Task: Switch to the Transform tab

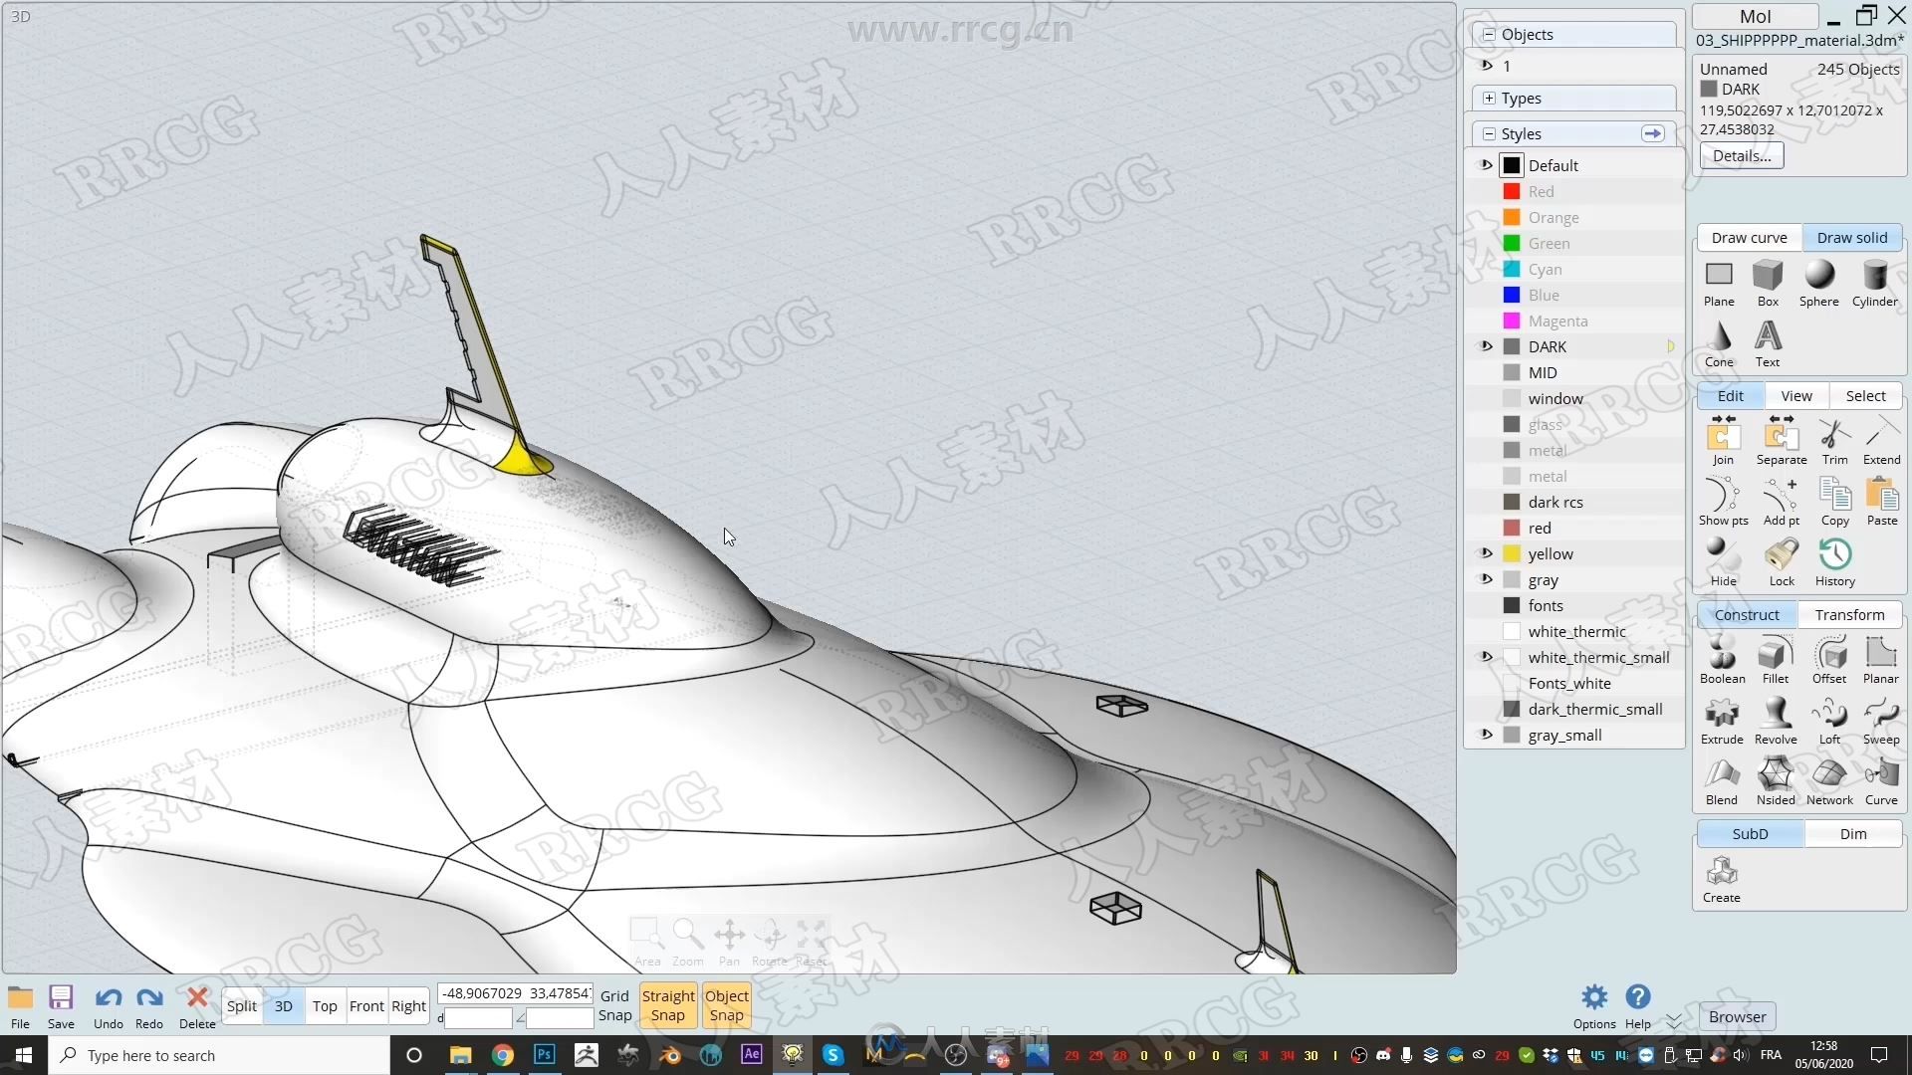Action: click(1851, 614)
